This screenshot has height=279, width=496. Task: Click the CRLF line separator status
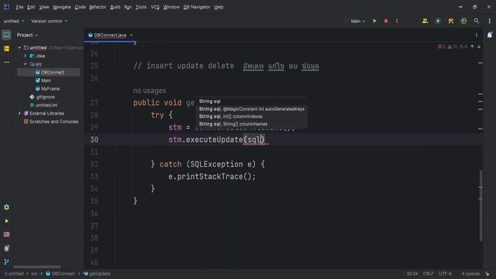click(x=428, y=274)
